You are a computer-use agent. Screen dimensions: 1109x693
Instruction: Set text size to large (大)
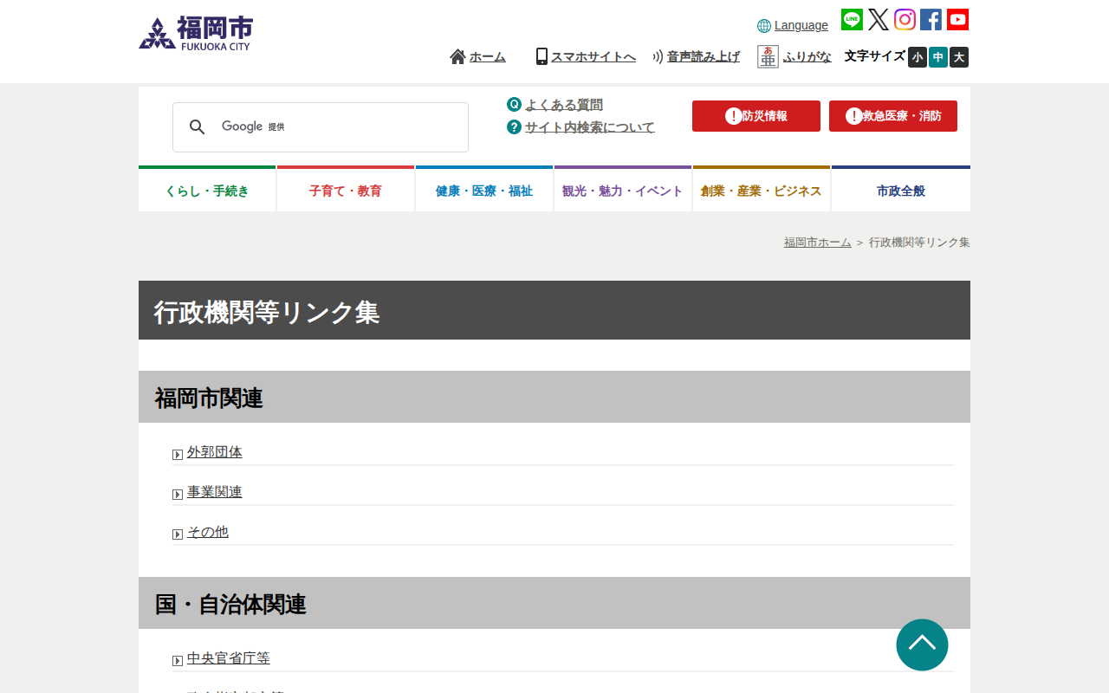959,57
